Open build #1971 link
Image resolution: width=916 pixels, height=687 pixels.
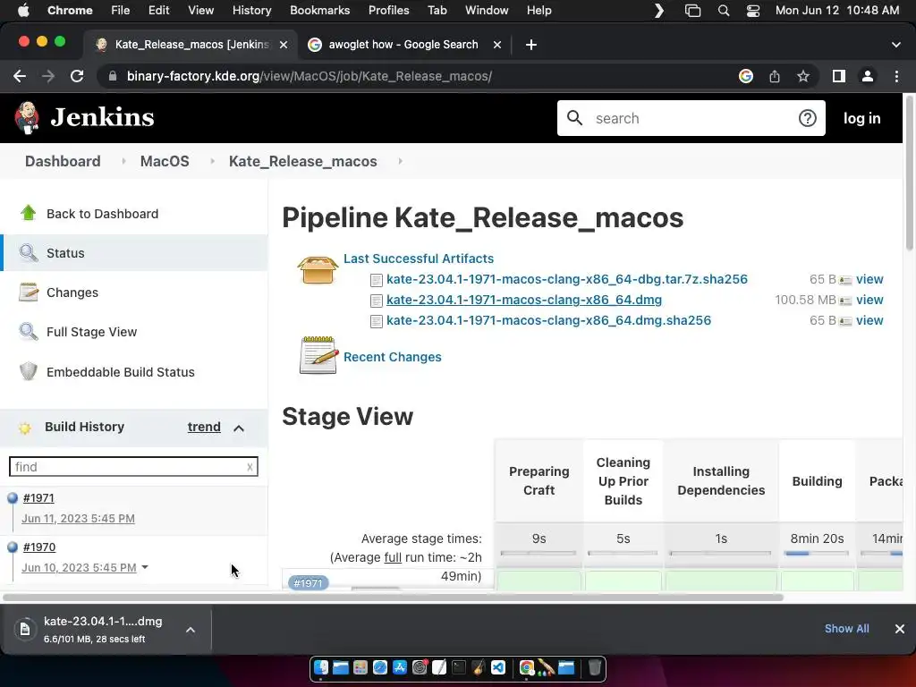pyautogui.click(x=38, y=497)
